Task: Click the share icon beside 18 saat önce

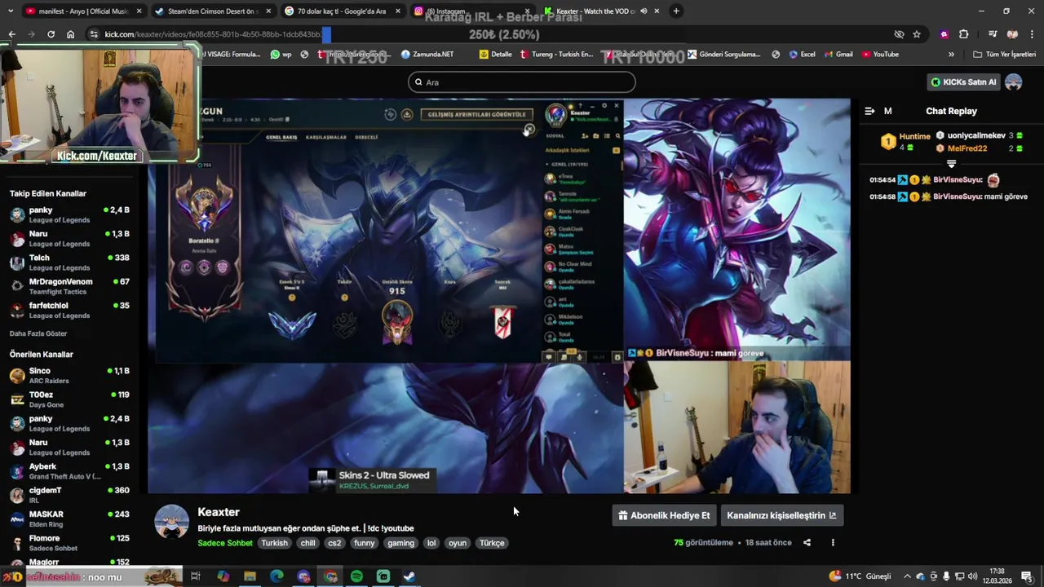Action: (x=807, y=542)
